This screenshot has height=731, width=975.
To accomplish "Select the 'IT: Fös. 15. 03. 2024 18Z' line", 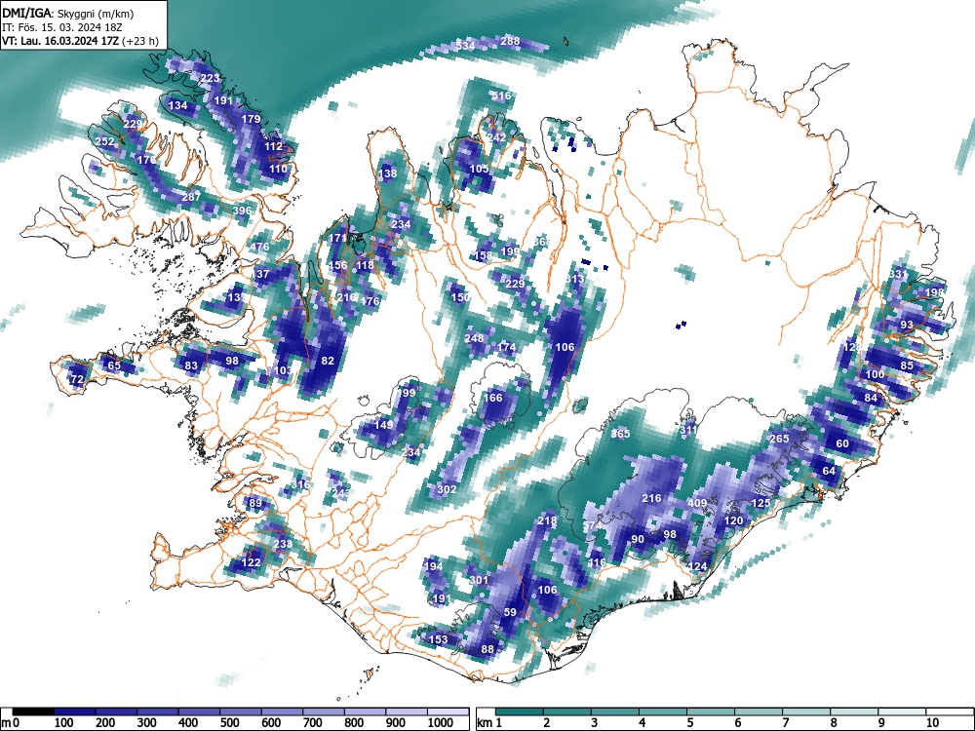I will [x=62, y=27].
